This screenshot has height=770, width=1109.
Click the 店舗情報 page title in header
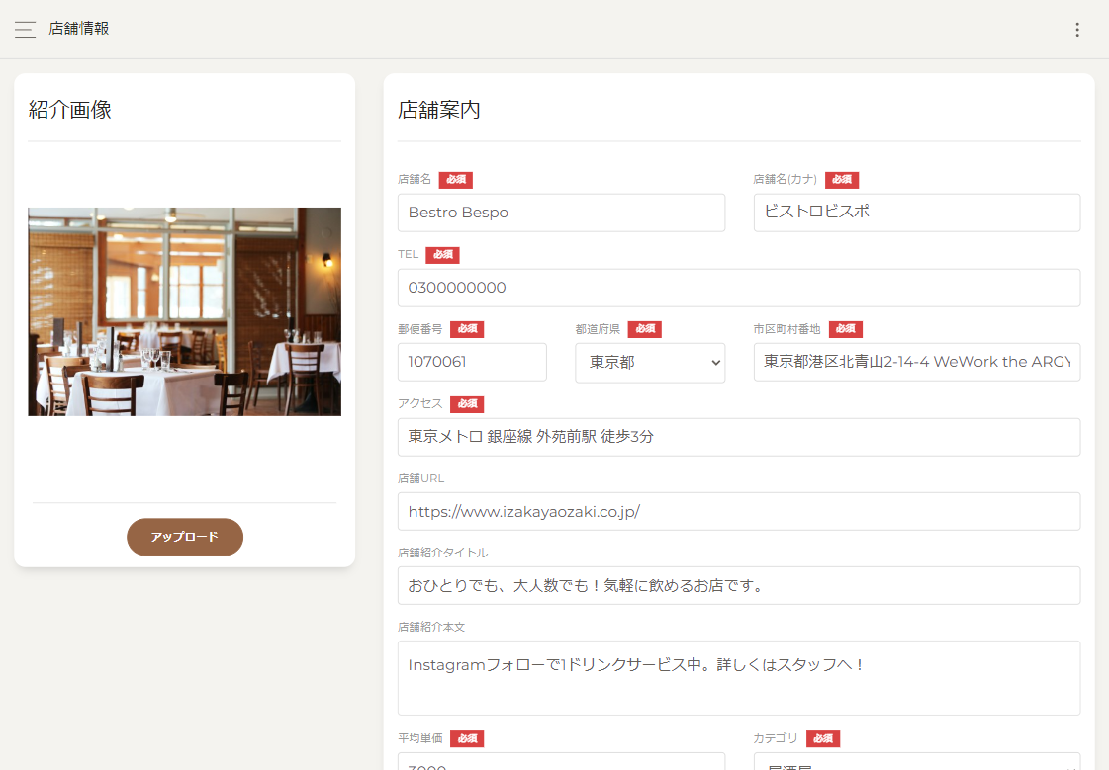[79, 29]
